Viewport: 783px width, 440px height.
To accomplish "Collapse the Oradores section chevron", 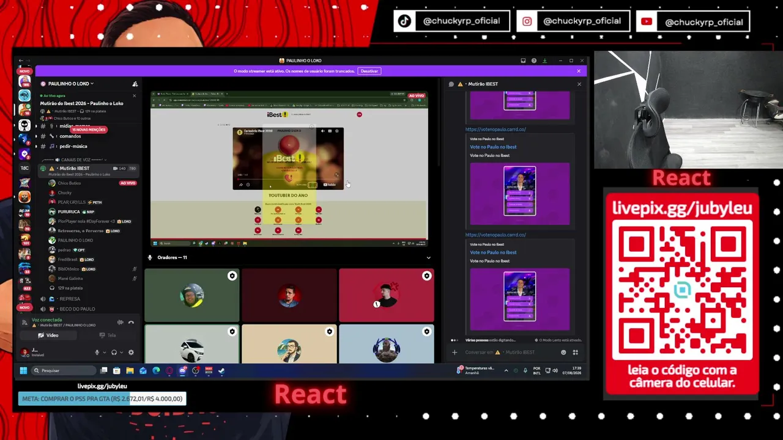I will [x=428, y=257].
